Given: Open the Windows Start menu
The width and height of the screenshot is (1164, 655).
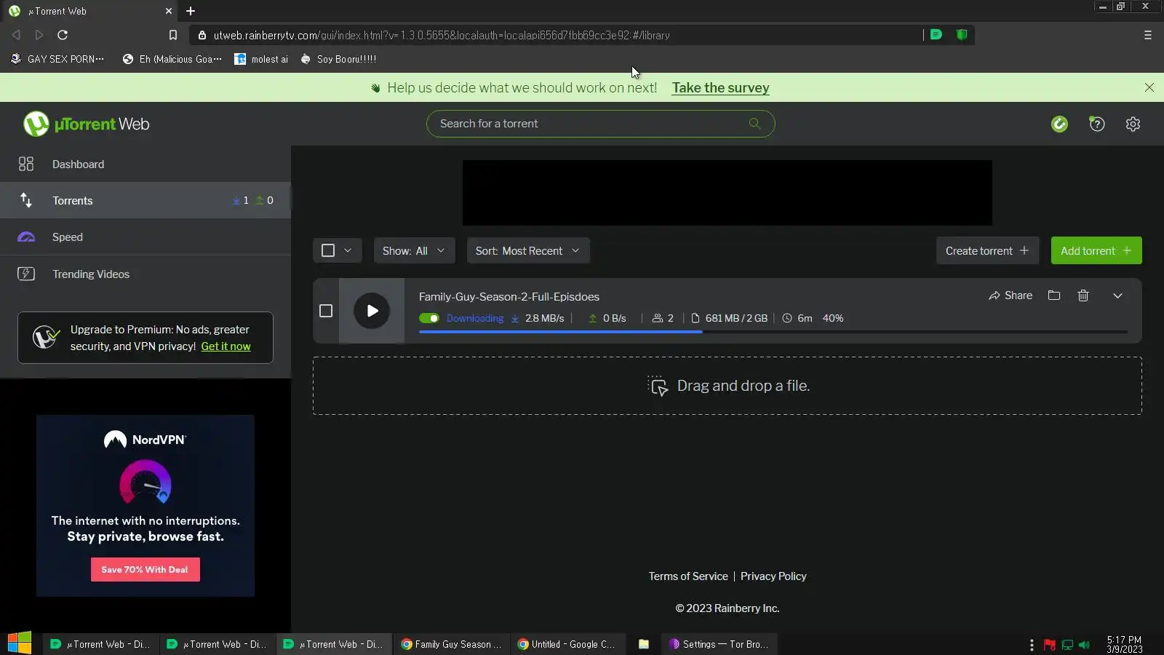Looking at the screenshot, I should 20,643.
